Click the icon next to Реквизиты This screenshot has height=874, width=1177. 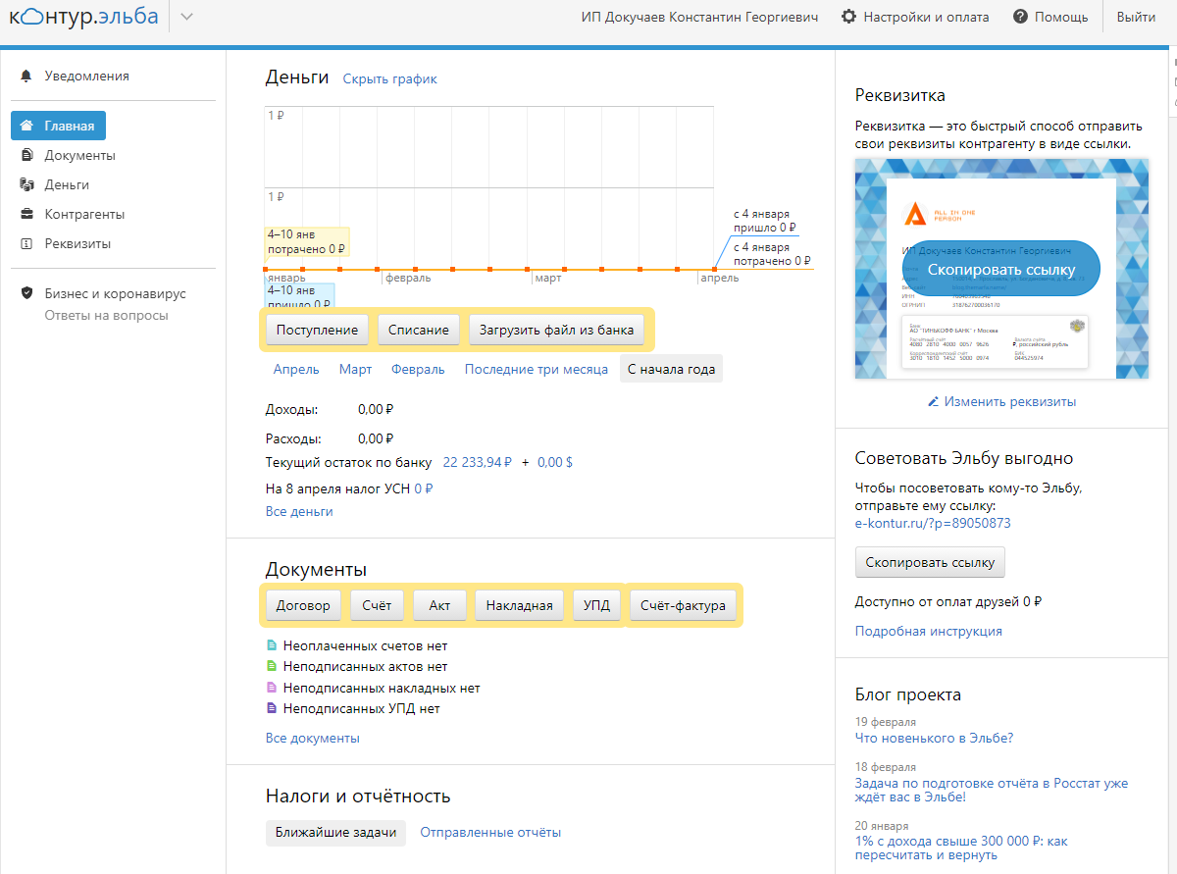tap(26, 243)
